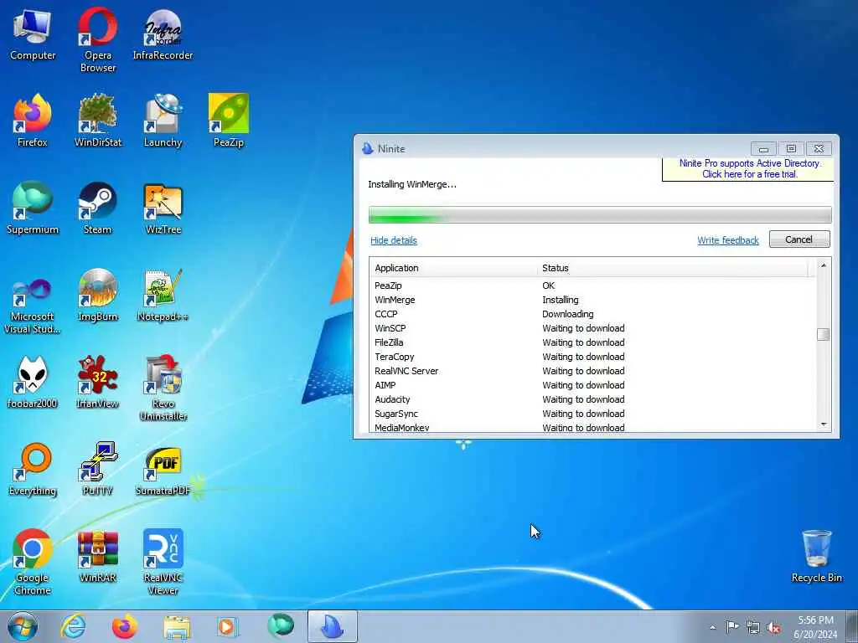Screen dimensions: 858x643
Task: Select the PeaZip row in list
Action: 592,285
